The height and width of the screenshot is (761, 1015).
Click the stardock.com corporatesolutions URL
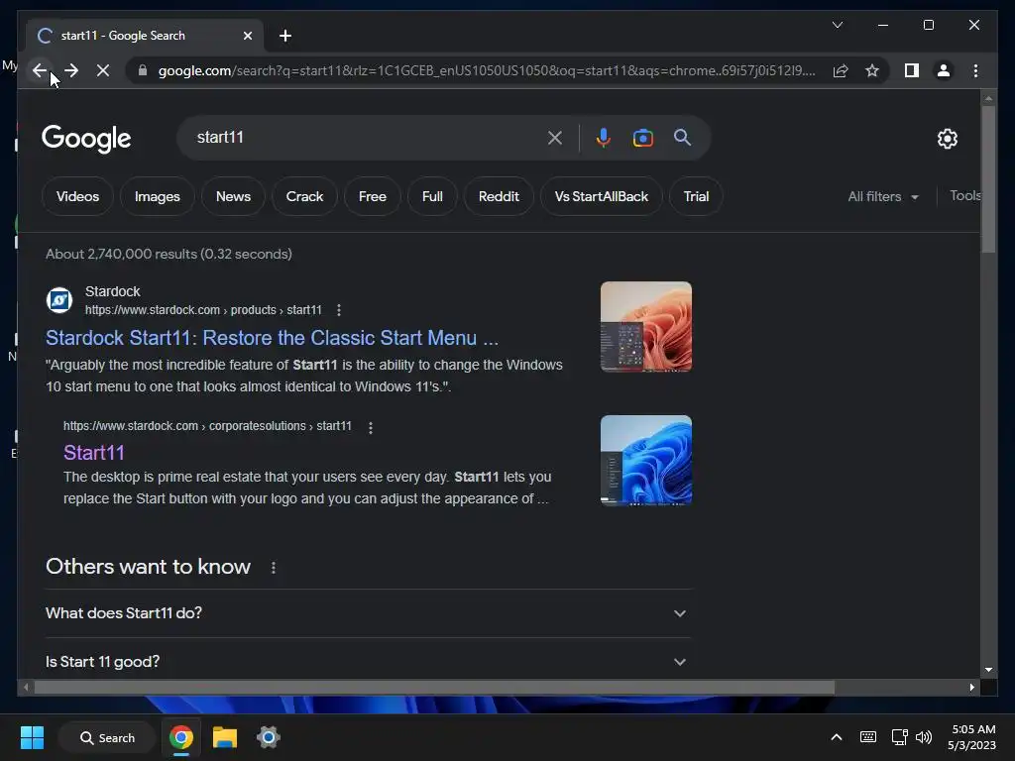(207, 426)
